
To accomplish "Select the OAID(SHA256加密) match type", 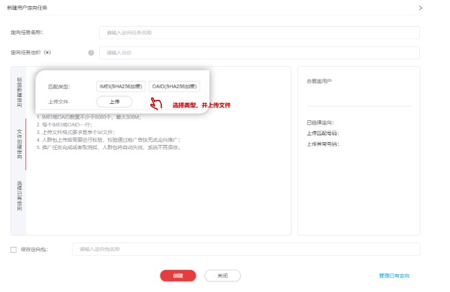I will click(175, 87).
